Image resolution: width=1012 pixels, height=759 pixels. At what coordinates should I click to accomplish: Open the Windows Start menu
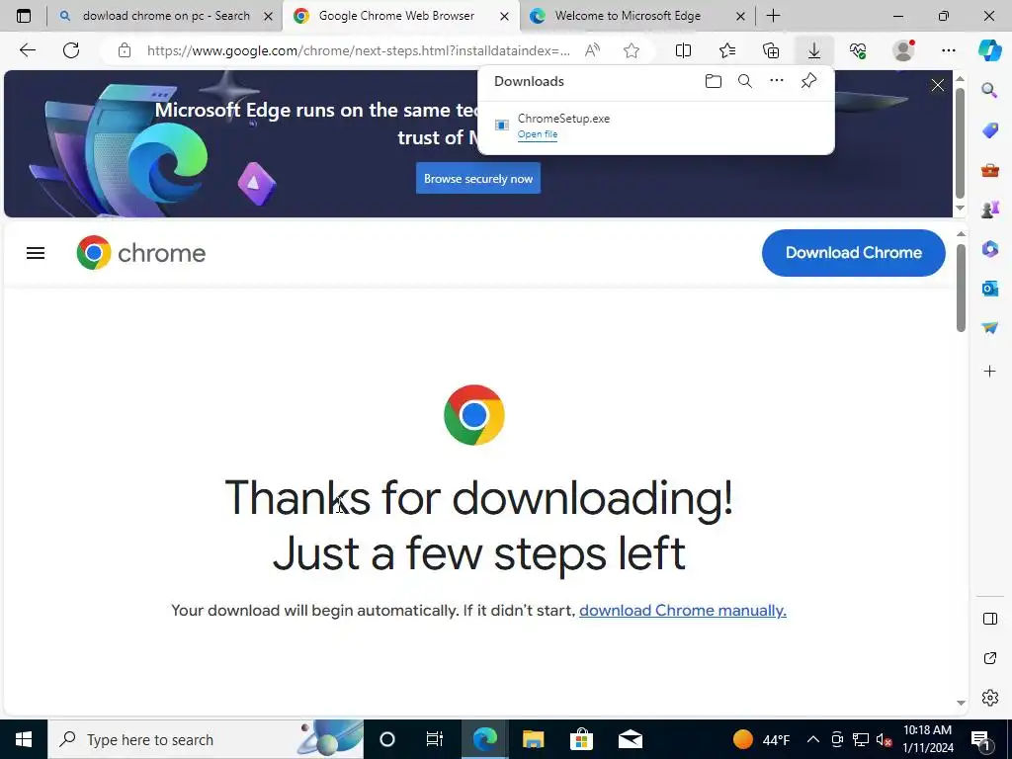coord(24,739)
